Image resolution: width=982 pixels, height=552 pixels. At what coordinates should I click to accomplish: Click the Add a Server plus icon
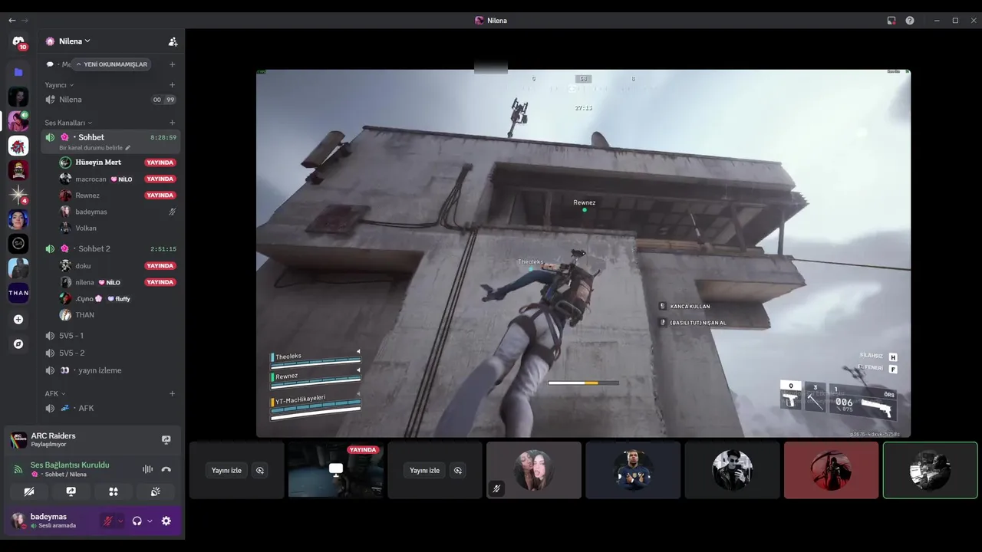[18, 320]
